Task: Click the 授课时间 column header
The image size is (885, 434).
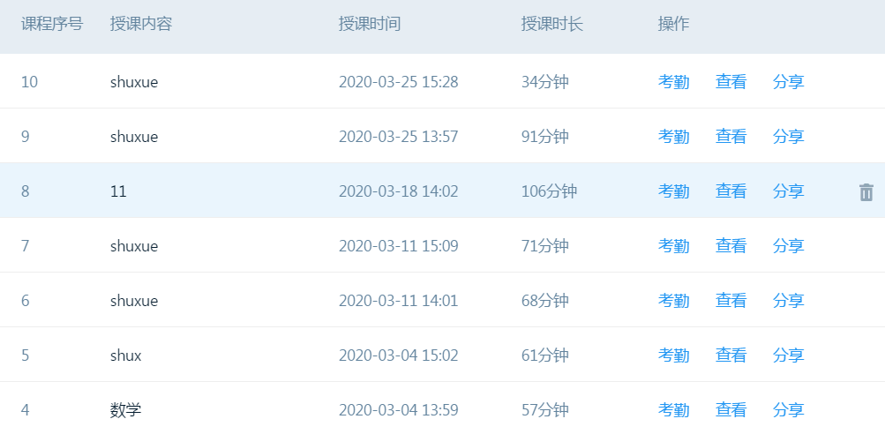Action: tap(370, 25)
